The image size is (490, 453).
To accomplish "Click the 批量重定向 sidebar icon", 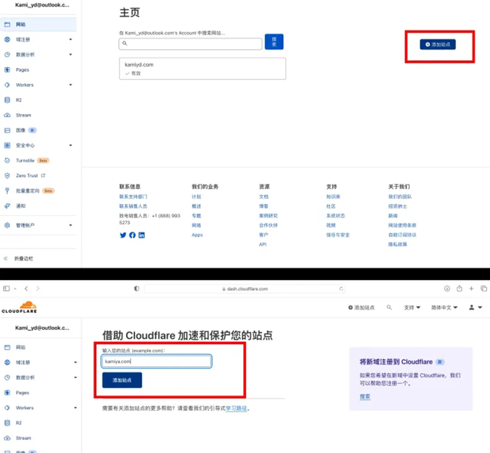I will point(8,190).
